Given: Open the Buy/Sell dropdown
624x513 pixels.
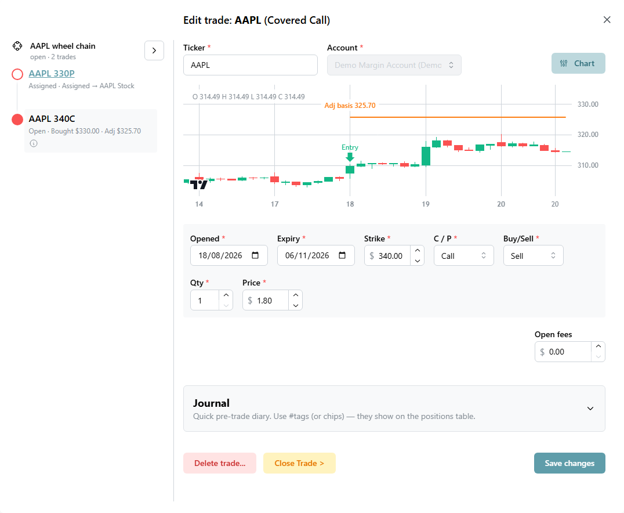Looking at the screenshot, I should (534, 256).
